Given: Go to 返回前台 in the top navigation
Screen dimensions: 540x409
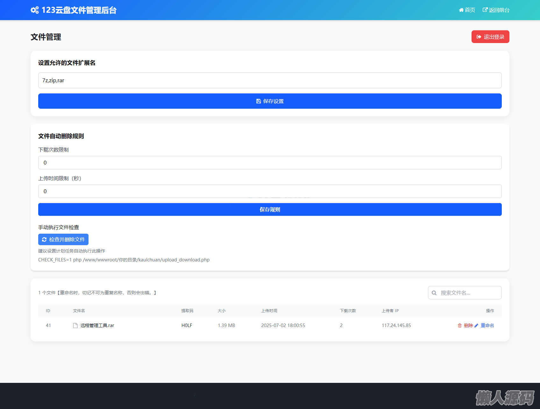Looking at the screenshot, I should pyautogui.click(x=499, y=10).
